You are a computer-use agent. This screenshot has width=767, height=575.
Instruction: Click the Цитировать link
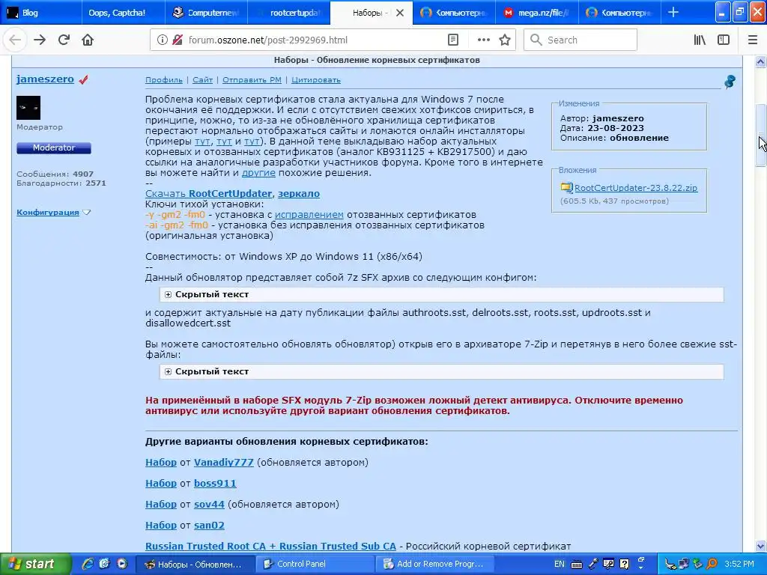tap(316, 79)
